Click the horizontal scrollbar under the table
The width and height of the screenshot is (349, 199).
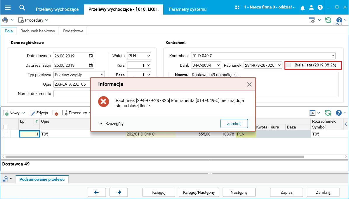pyautogui.click(x=155, y=156)
